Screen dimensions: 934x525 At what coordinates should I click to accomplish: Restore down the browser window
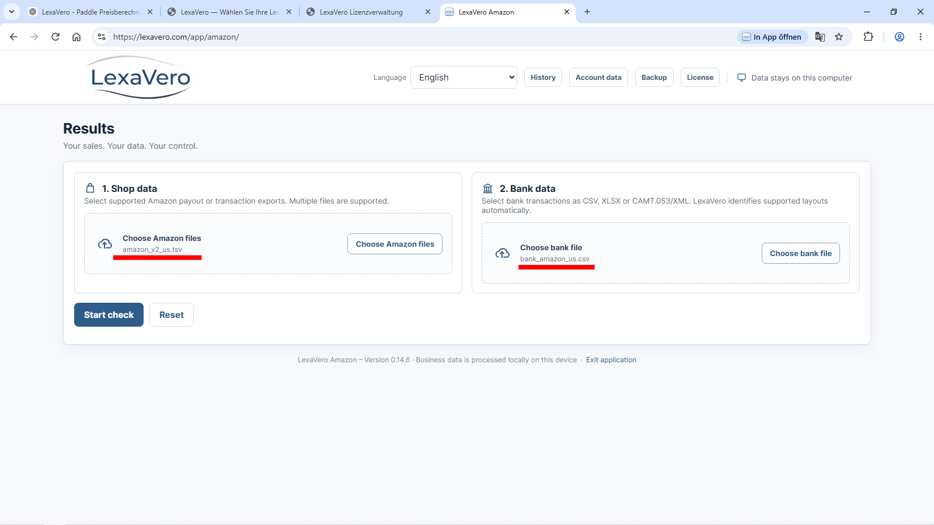pyautogui.click(x=894, y=12)
